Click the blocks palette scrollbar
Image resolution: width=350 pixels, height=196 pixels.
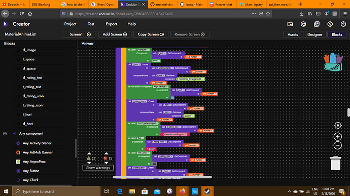coord(76,148)
